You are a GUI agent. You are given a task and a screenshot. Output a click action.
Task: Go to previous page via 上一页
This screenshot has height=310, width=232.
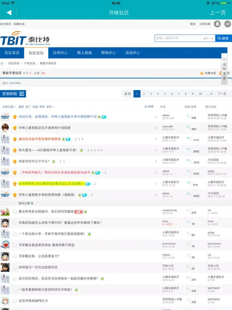click(x=217, y=13)
